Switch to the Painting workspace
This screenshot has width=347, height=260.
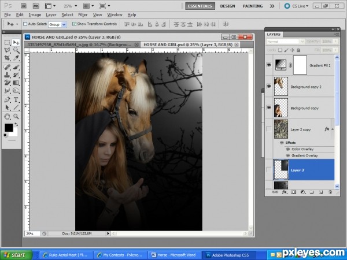tap(253, 6)
